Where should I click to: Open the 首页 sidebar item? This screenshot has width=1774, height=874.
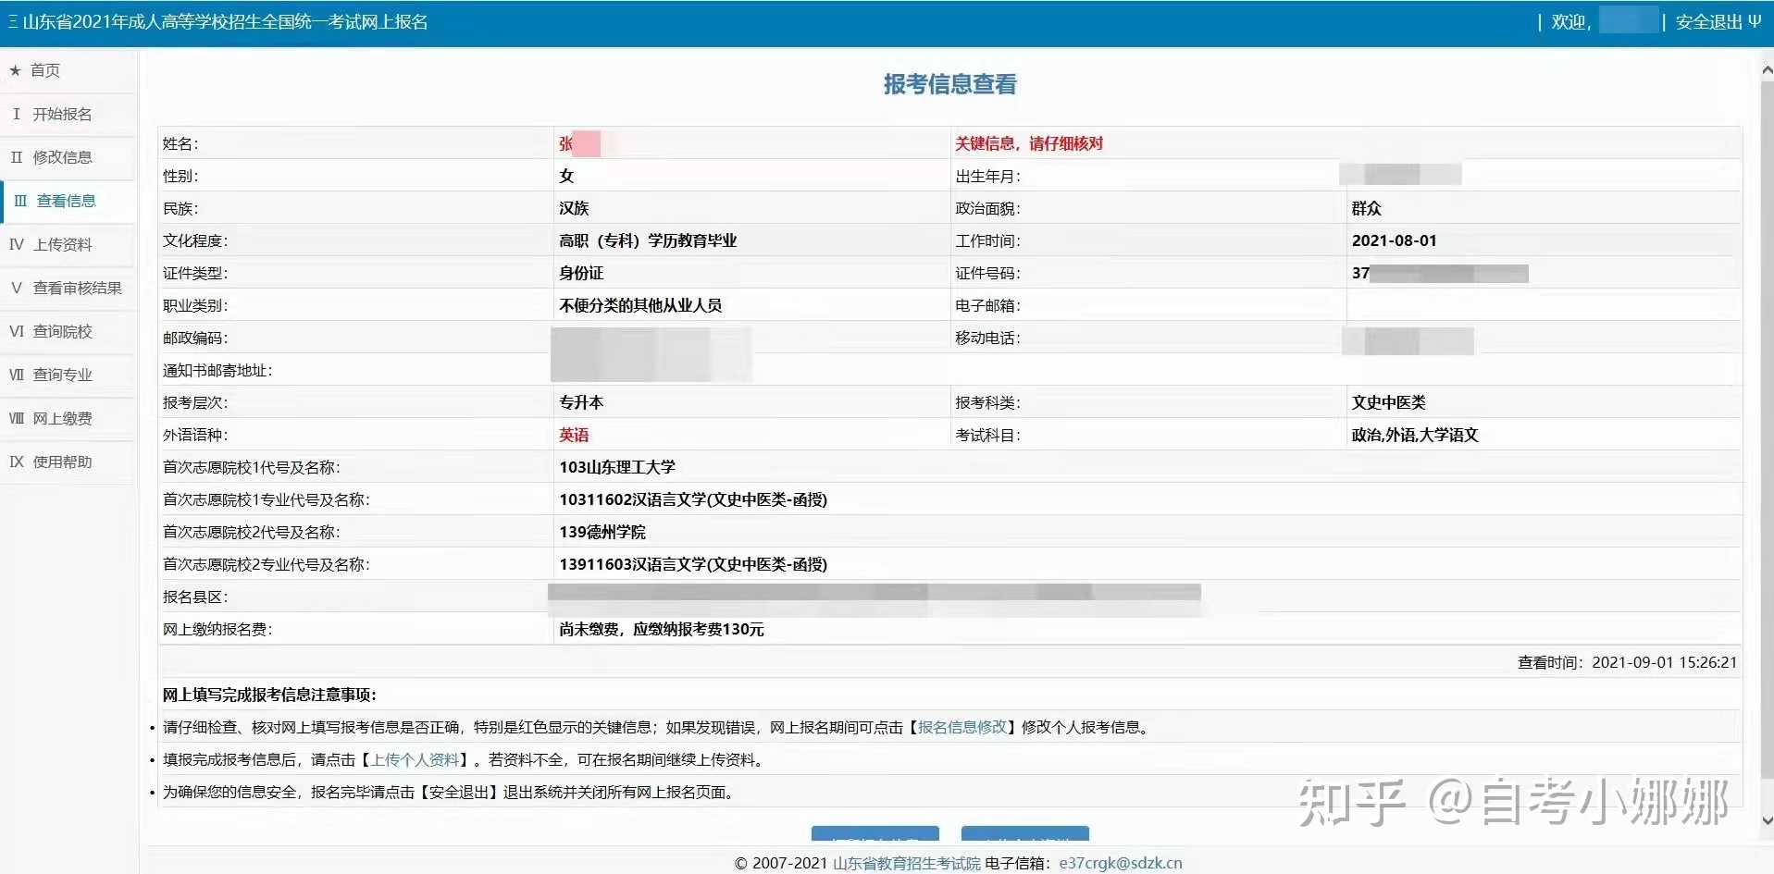click(68, 70)
